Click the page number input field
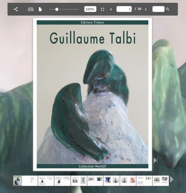The width and height of the screenshot is (186, 193). pos(124,9)
